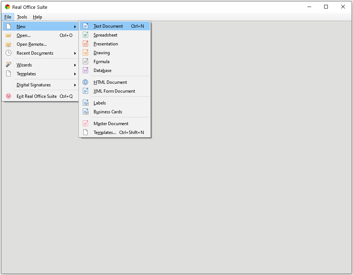The width and height of the screenshot is (353, 275).
Task: Open the Help menu
Action: pyautogui.click(x=37, y=17)
